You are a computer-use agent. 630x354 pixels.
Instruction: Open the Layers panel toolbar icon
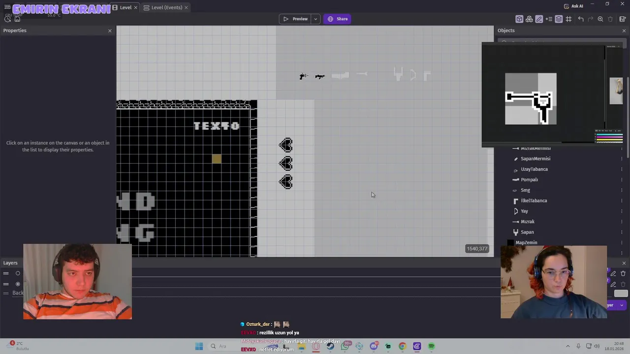click(x=559, y=19)
